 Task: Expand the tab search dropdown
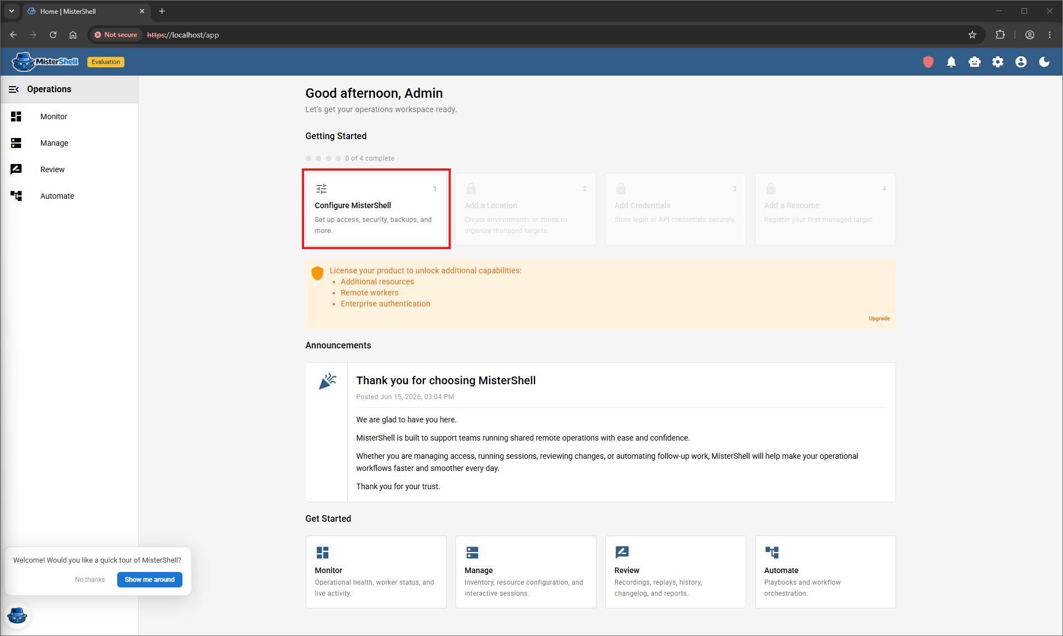click(x=12, y=11)
